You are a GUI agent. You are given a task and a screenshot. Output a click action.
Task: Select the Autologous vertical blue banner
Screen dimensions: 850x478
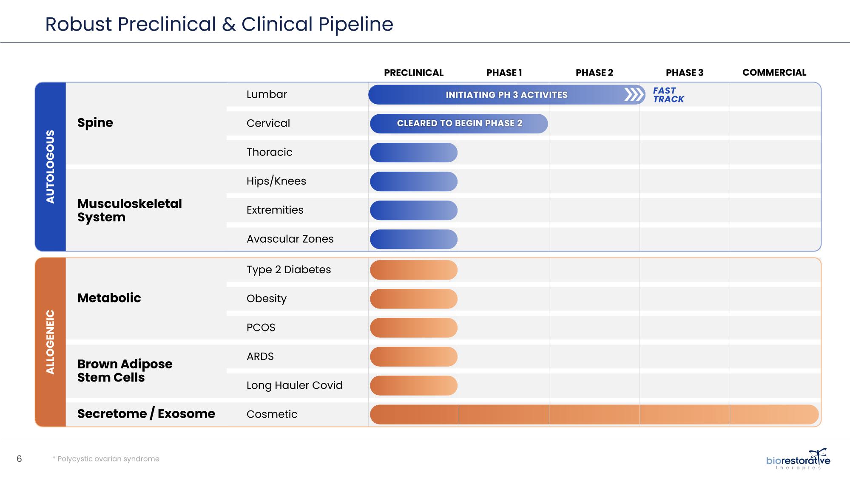coord(50,167)
